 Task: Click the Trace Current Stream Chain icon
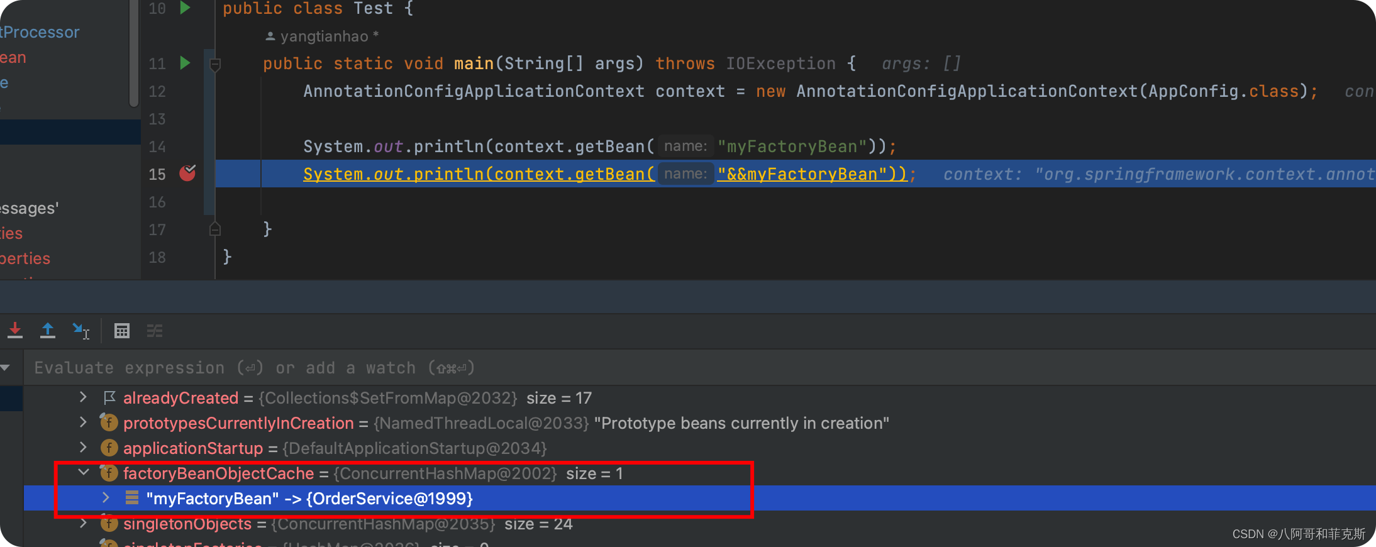[155, 331]
